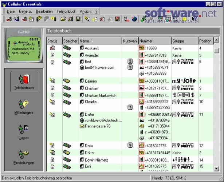Click the scrollbar down arrow
The image size is (224, 182).
(x=216, y=169)
